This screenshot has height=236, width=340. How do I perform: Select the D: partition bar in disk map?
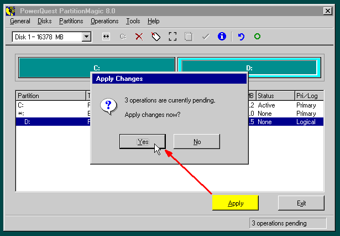[249, 68]
